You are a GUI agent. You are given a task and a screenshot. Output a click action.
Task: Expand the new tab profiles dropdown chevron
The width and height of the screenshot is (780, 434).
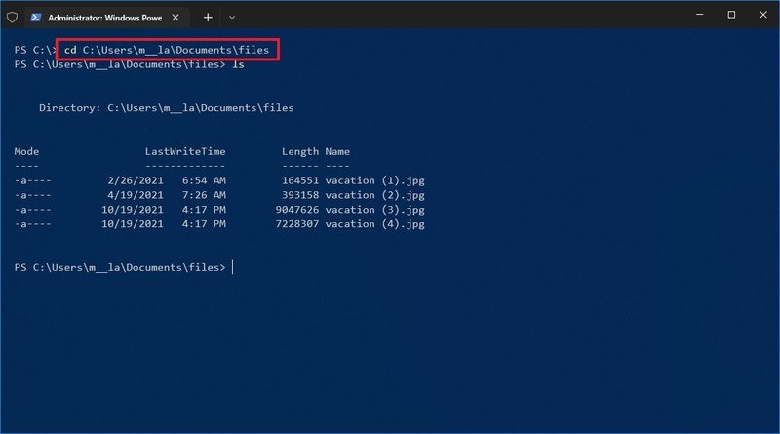pos(232,17)
